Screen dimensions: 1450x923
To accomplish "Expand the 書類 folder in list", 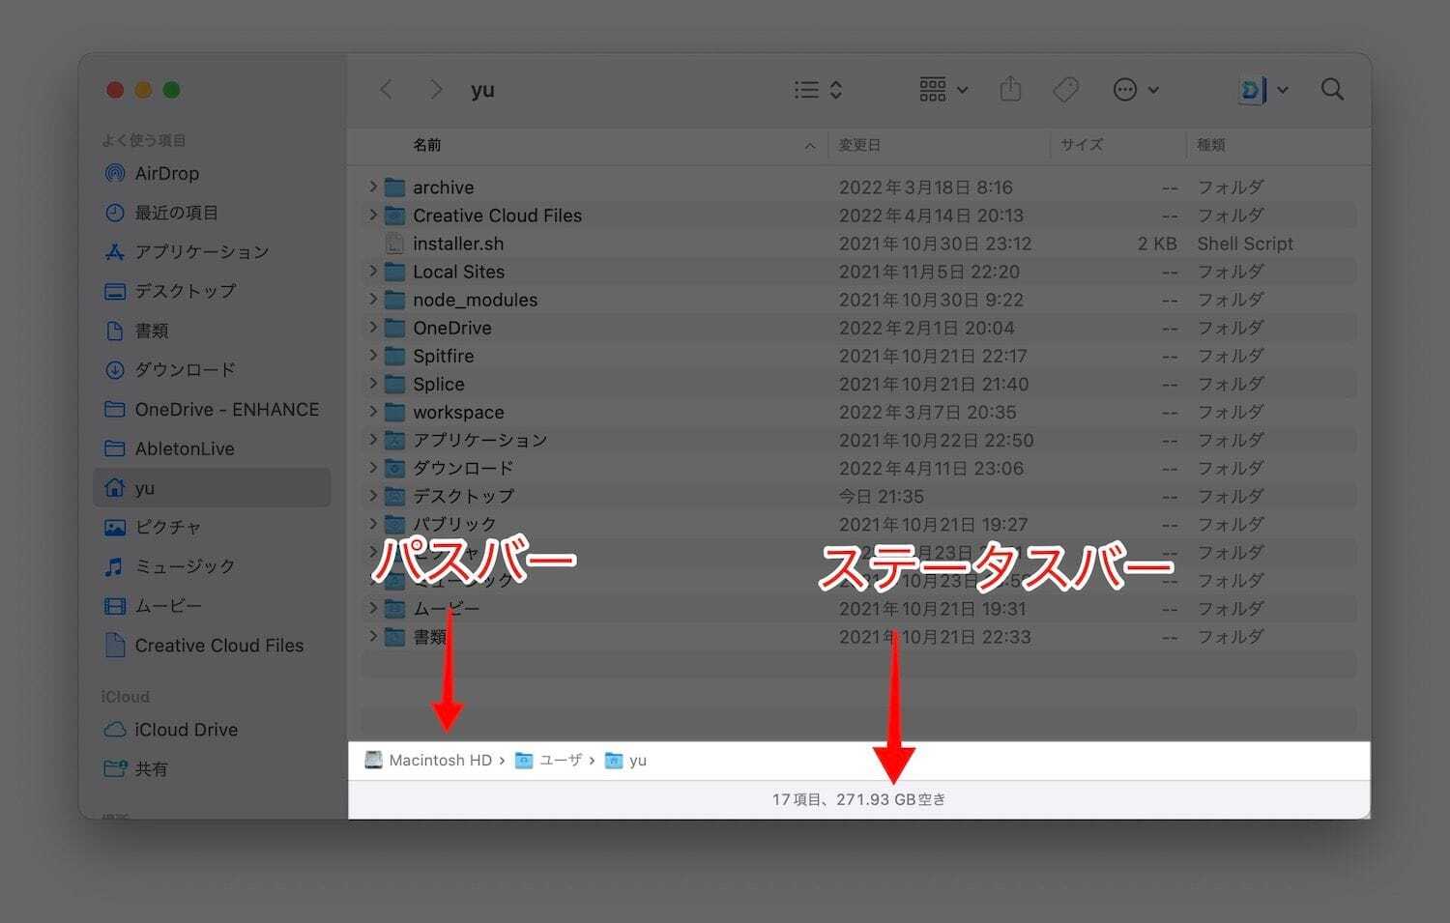I will (373, 635).
